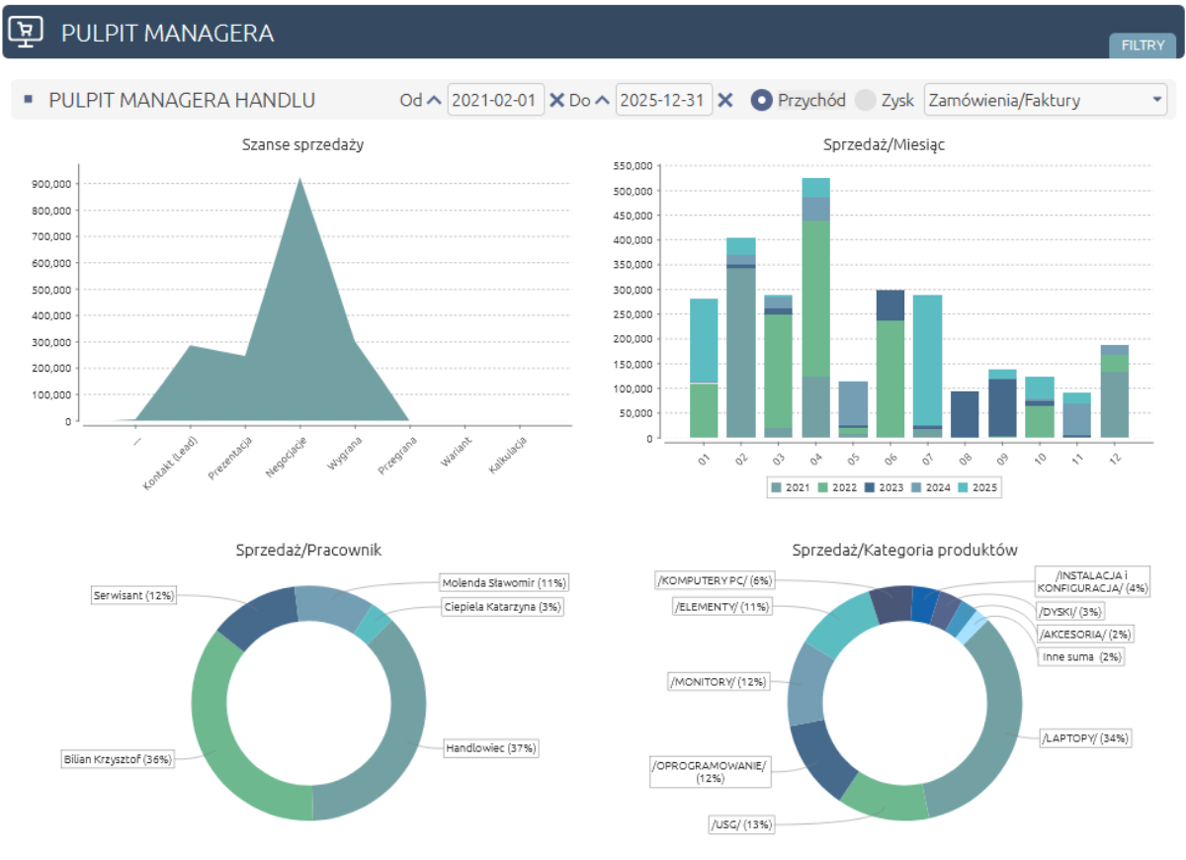Image resolution: width=1186 pixels, height=860 pixels.
Task: Click the shopping cart dashboard icon
Action: (x=24, y=30)
